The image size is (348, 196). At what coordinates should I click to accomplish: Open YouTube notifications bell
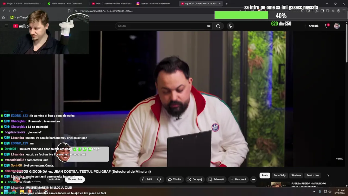(327, 26)
